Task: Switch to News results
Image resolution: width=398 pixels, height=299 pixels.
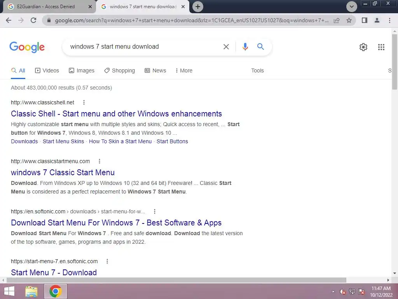Action: point(155,71)
